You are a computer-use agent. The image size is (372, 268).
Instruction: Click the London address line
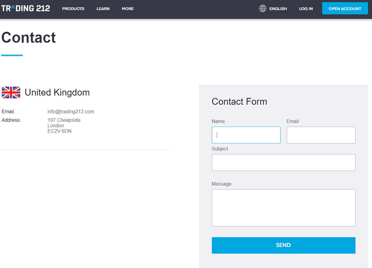pyautogui.click(x=56, y=126)
